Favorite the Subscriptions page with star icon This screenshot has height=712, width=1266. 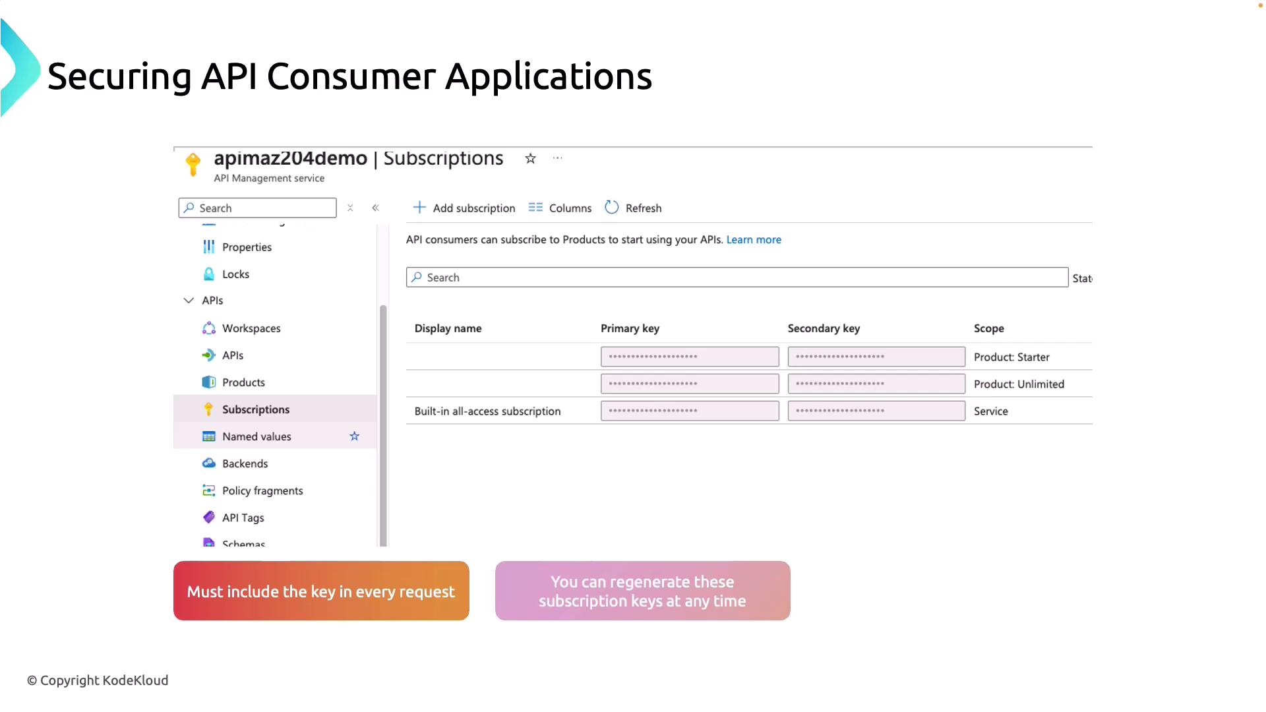(530, 159)
